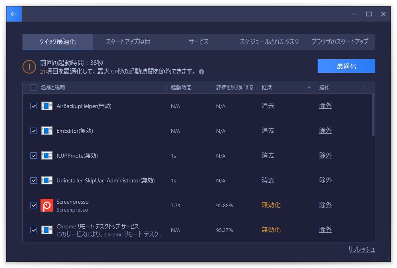Click the EmEditor program icon
This screenshot has width=397, height=268.
[47, 130]
